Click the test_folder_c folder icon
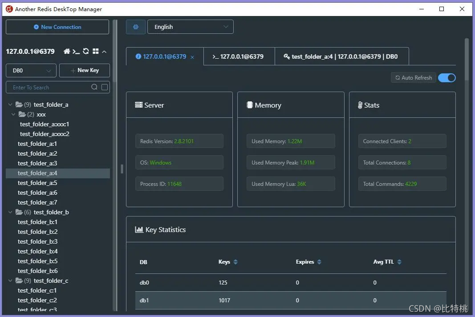Image resolution: width=475 pixels, height=317 pixels. tap(19, 281)
